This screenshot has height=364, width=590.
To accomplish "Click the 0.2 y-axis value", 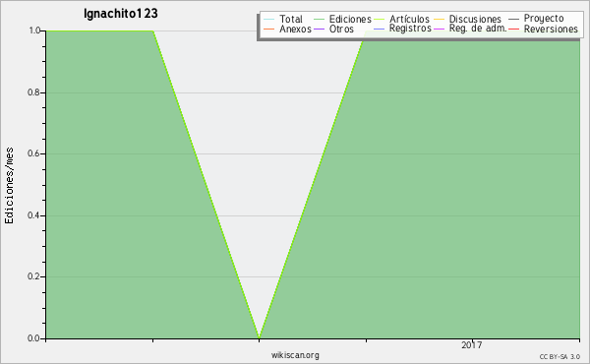I will click(x=34, y=276).
